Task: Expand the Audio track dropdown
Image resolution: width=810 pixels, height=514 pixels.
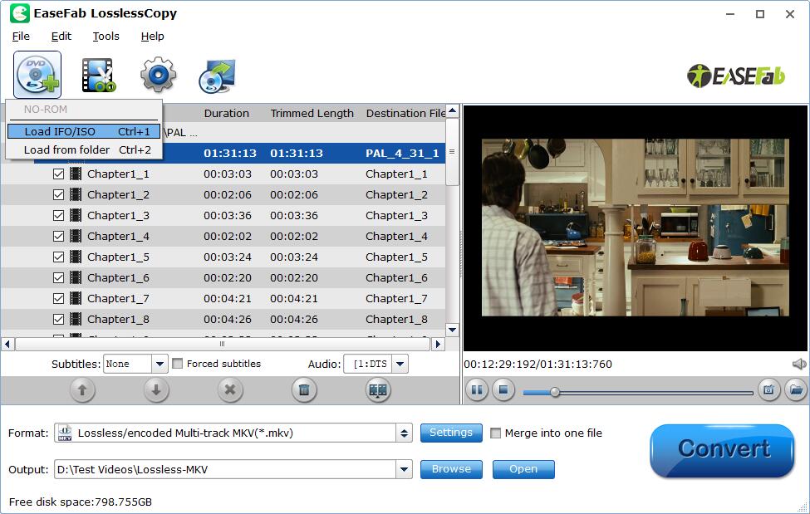Action: pyautogui.click(x=400, y=365)
